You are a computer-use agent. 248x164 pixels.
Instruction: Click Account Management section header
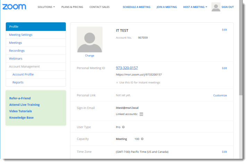36,67
